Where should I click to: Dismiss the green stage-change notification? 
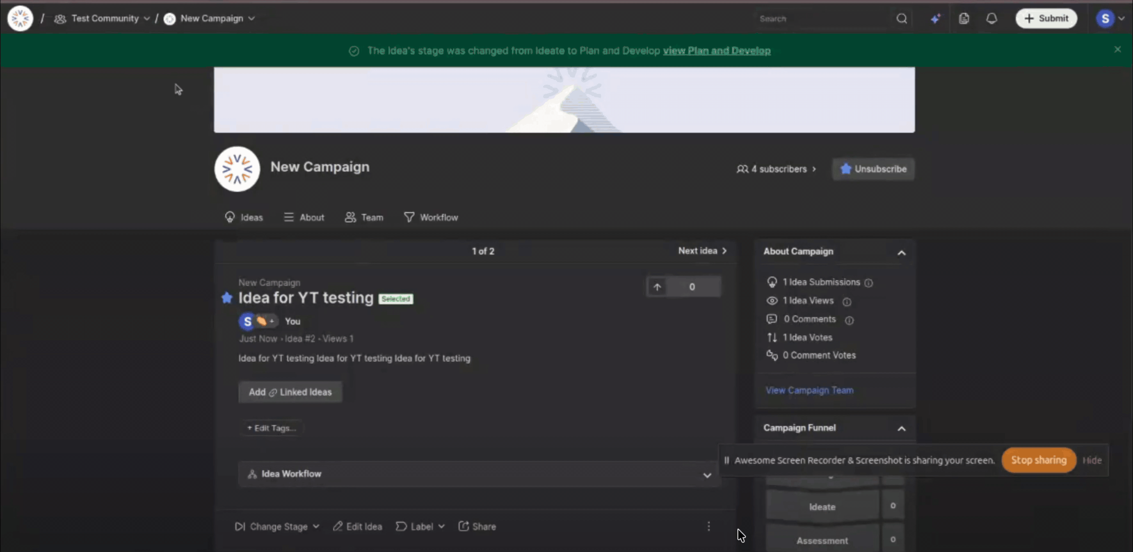1117,49
